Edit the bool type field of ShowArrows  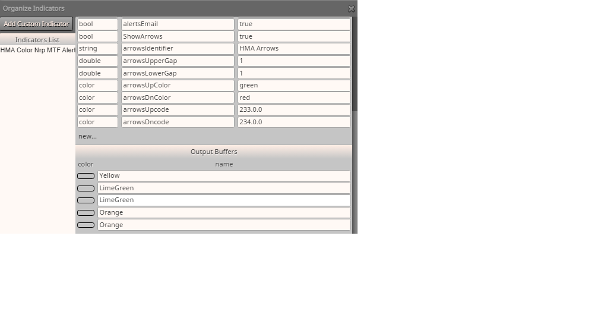tap(97, 36)
